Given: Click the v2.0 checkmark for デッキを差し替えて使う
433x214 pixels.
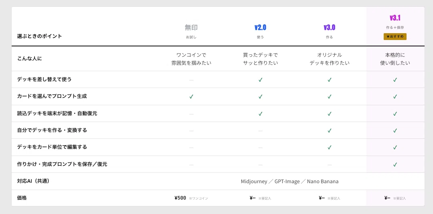Looking at the screenshot, I should tap(260, 80).
